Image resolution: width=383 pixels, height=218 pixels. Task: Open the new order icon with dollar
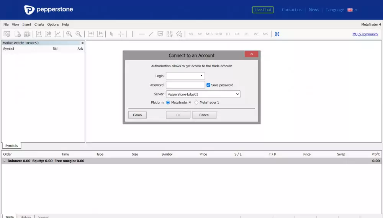27,34
